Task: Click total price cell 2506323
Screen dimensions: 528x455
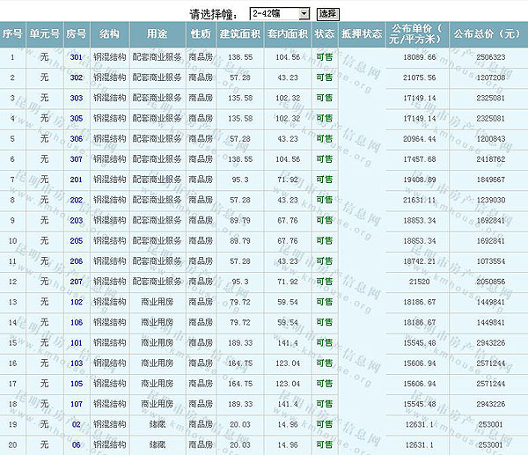Action: click(x=490, y=57)
